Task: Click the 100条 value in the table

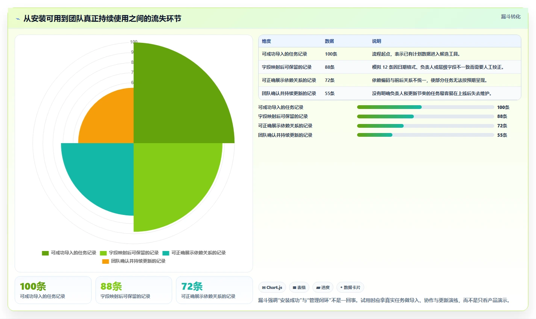Action: 331,54
